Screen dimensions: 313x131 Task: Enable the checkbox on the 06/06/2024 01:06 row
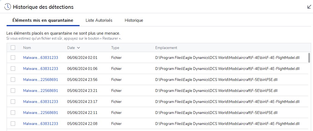pos(13,69)
